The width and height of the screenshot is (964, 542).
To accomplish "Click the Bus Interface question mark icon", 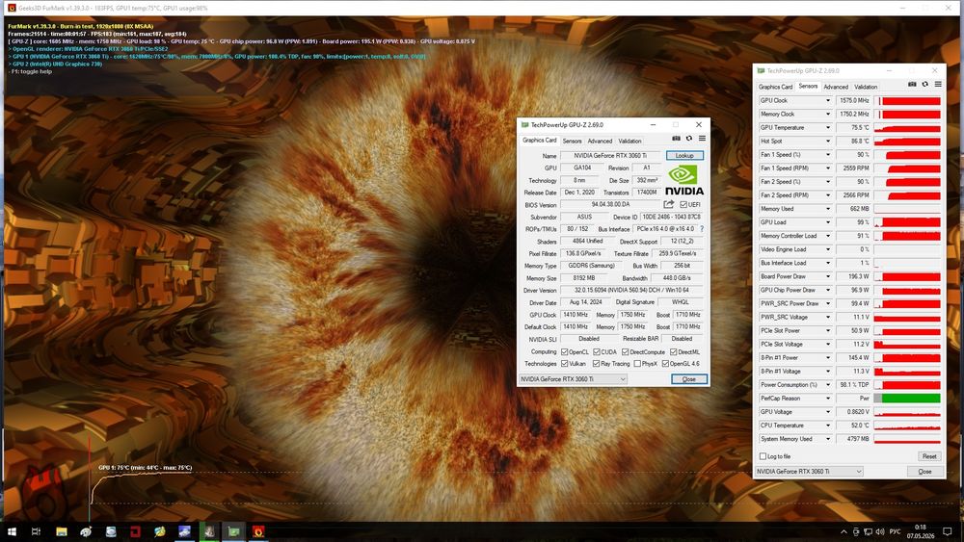I will (x=702, y=229).
